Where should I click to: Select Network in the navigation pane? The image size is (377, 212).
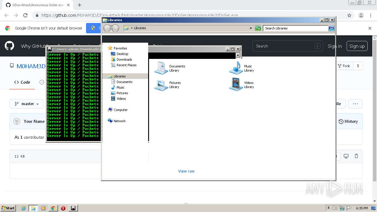click(x=120, y=121)
